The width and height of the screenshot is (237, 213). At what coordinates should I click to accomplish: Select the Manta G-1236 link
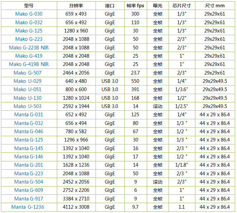click(28, 207)
